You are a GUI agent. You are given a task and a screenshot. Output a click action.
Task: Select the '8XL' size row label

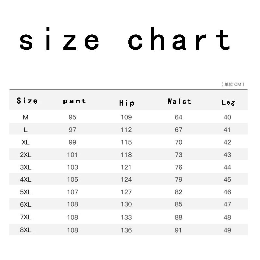pos(26,230)
